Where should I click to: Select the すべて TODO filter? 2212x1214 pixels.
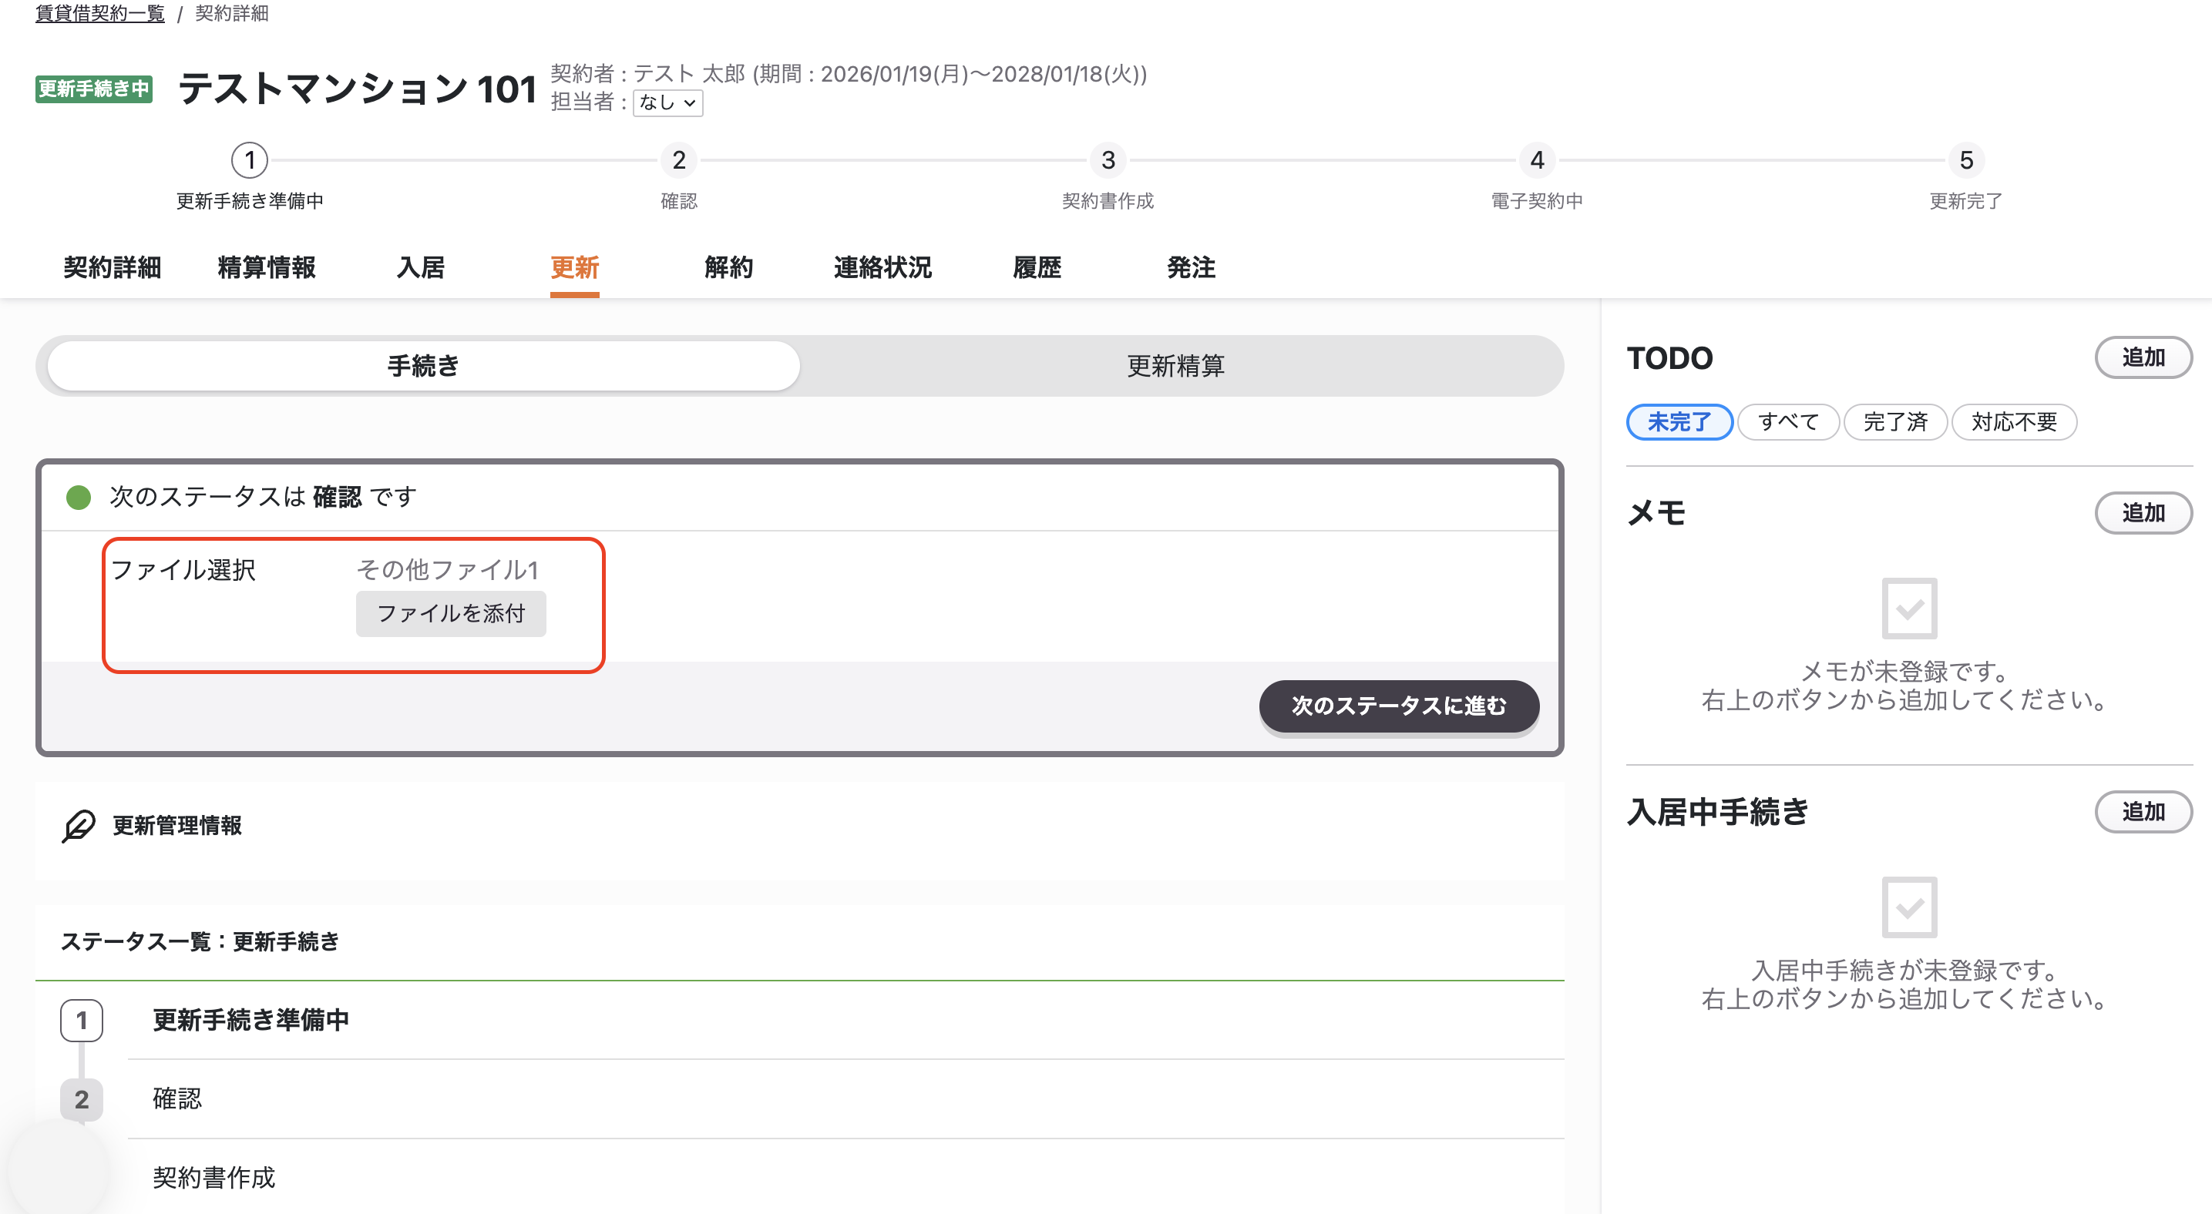pyautogui.click(x=1788, y=422)
